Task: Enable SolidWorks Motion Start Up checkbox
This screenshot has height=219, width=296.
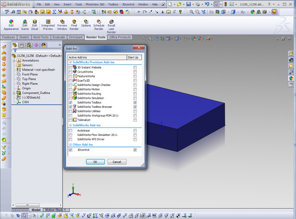Action: tap(135, 89)
